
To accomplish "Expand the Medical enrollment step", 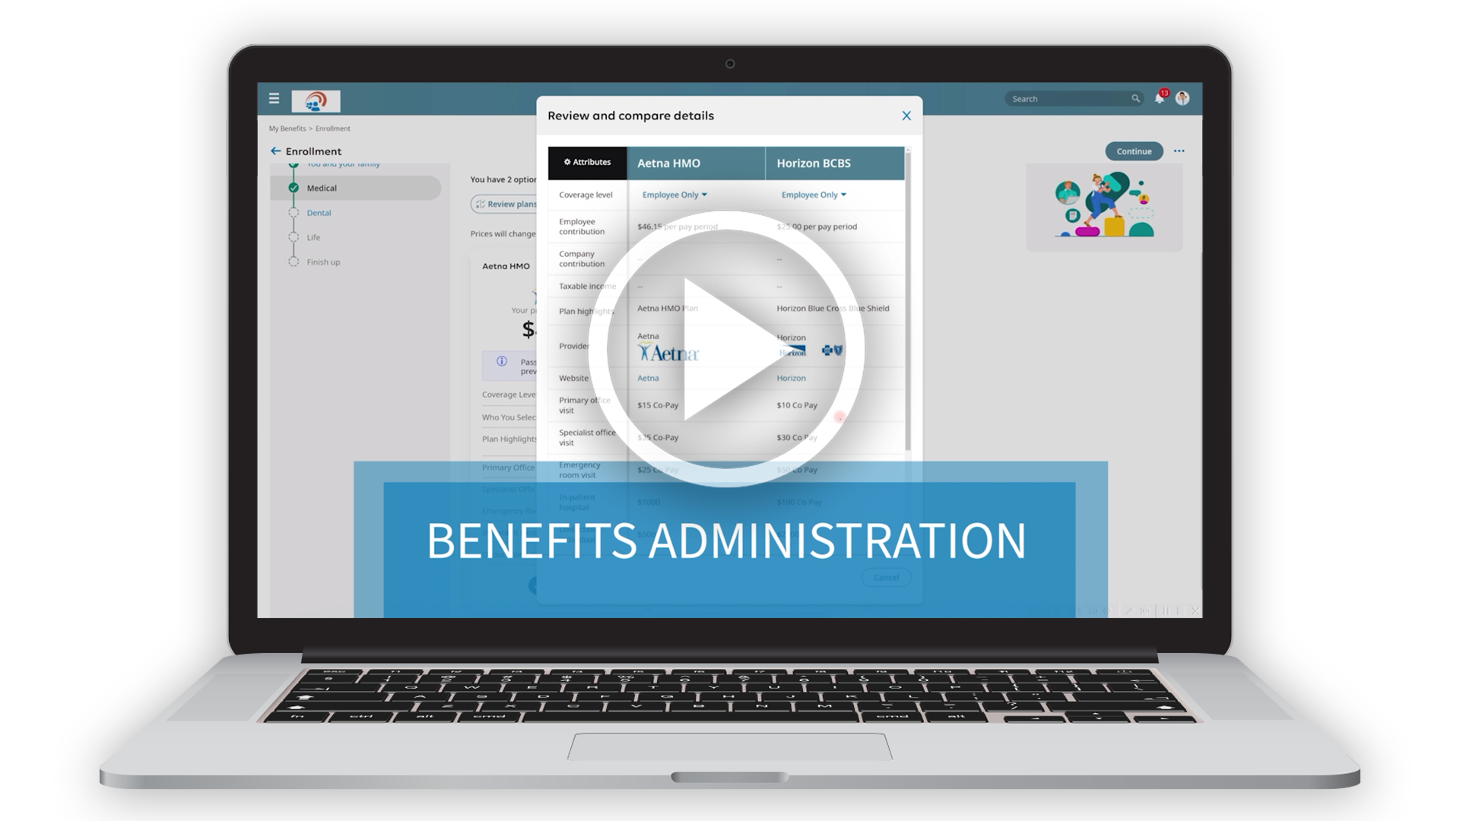I will [323, 189].
